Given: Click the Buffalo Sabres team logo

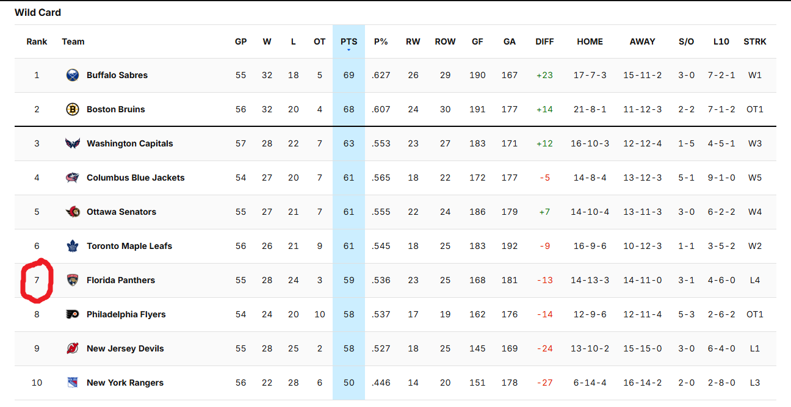Looking at the screenshot, I should 73,75.
